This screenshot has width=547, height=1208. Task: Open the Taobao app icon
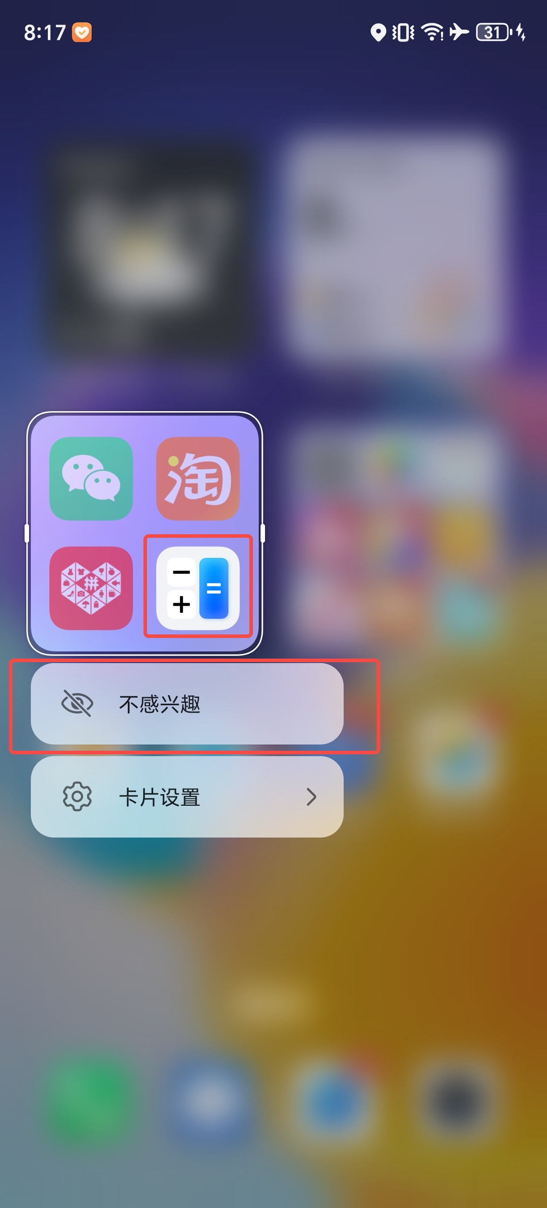[198, 478]
